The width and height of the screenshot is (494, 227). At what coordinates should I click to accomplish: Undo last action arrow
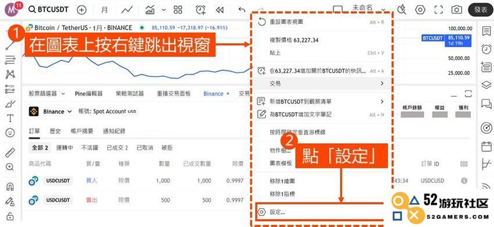(242, 10)
